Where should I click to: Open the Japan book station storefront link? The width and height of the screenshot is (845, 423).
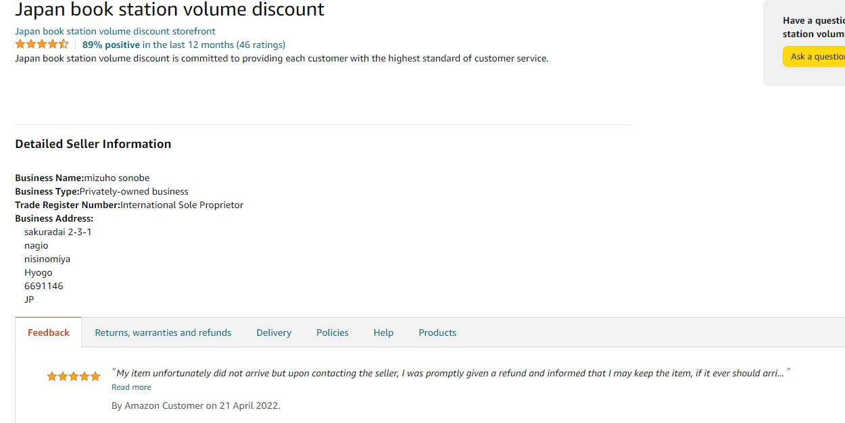click(115, 31)
